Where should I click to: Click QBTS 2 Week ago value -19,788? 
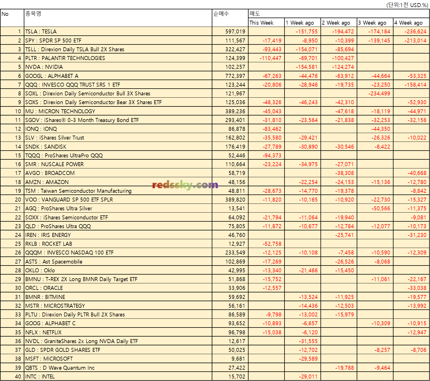(x=345, y=368)
